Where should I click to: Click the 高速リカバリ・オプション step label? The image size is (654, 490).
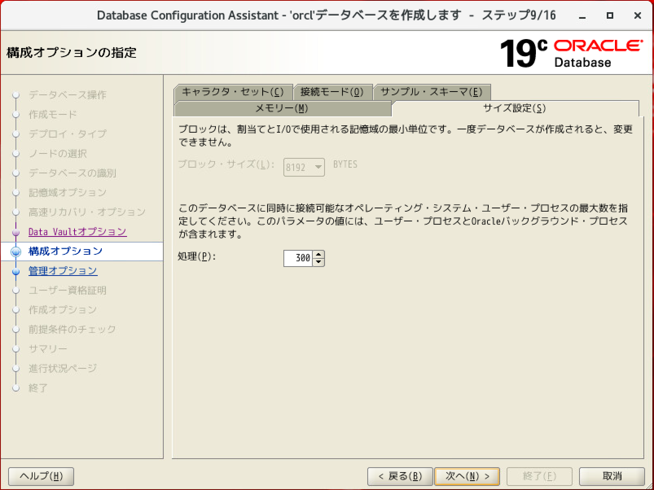(x=87, y=212)
